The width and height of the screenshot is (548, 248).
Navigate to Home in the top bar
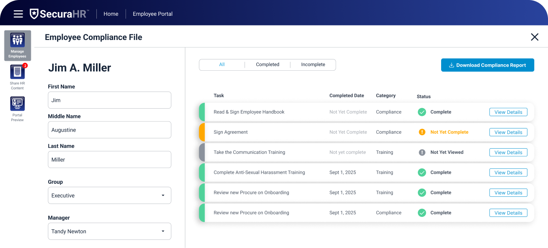(x=111, y=13)
